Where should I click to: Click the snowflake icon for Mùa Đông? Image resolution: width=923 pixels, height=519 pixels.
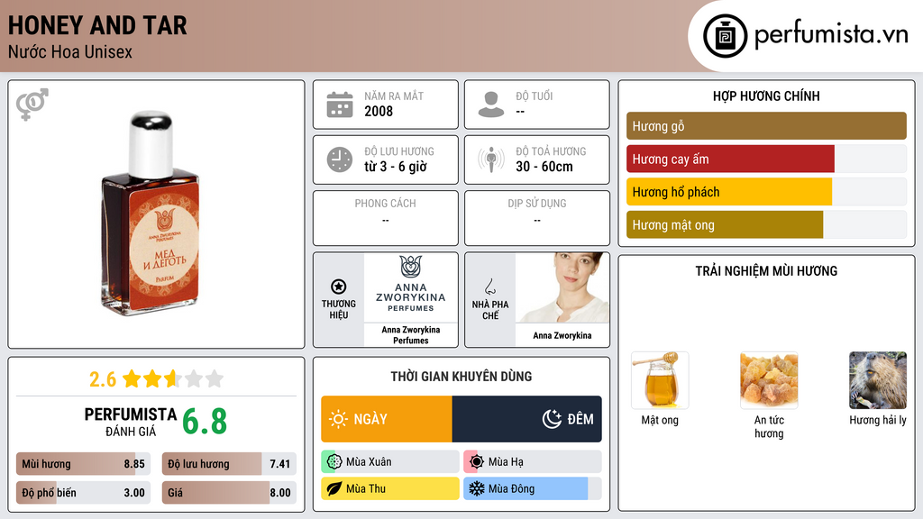[477, 488]
